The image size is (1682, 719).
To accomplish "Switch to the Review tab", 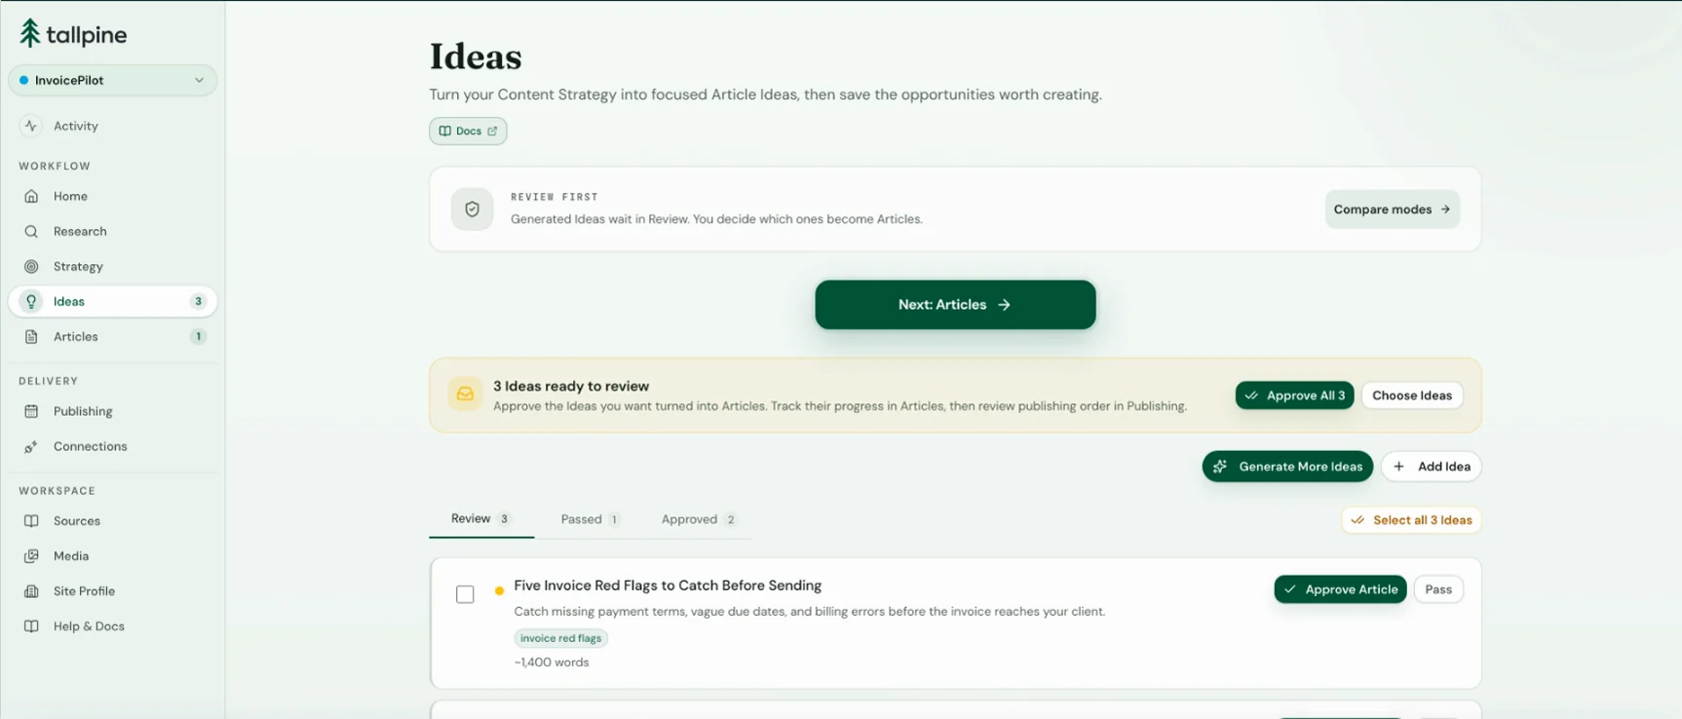I will point(480,519).
